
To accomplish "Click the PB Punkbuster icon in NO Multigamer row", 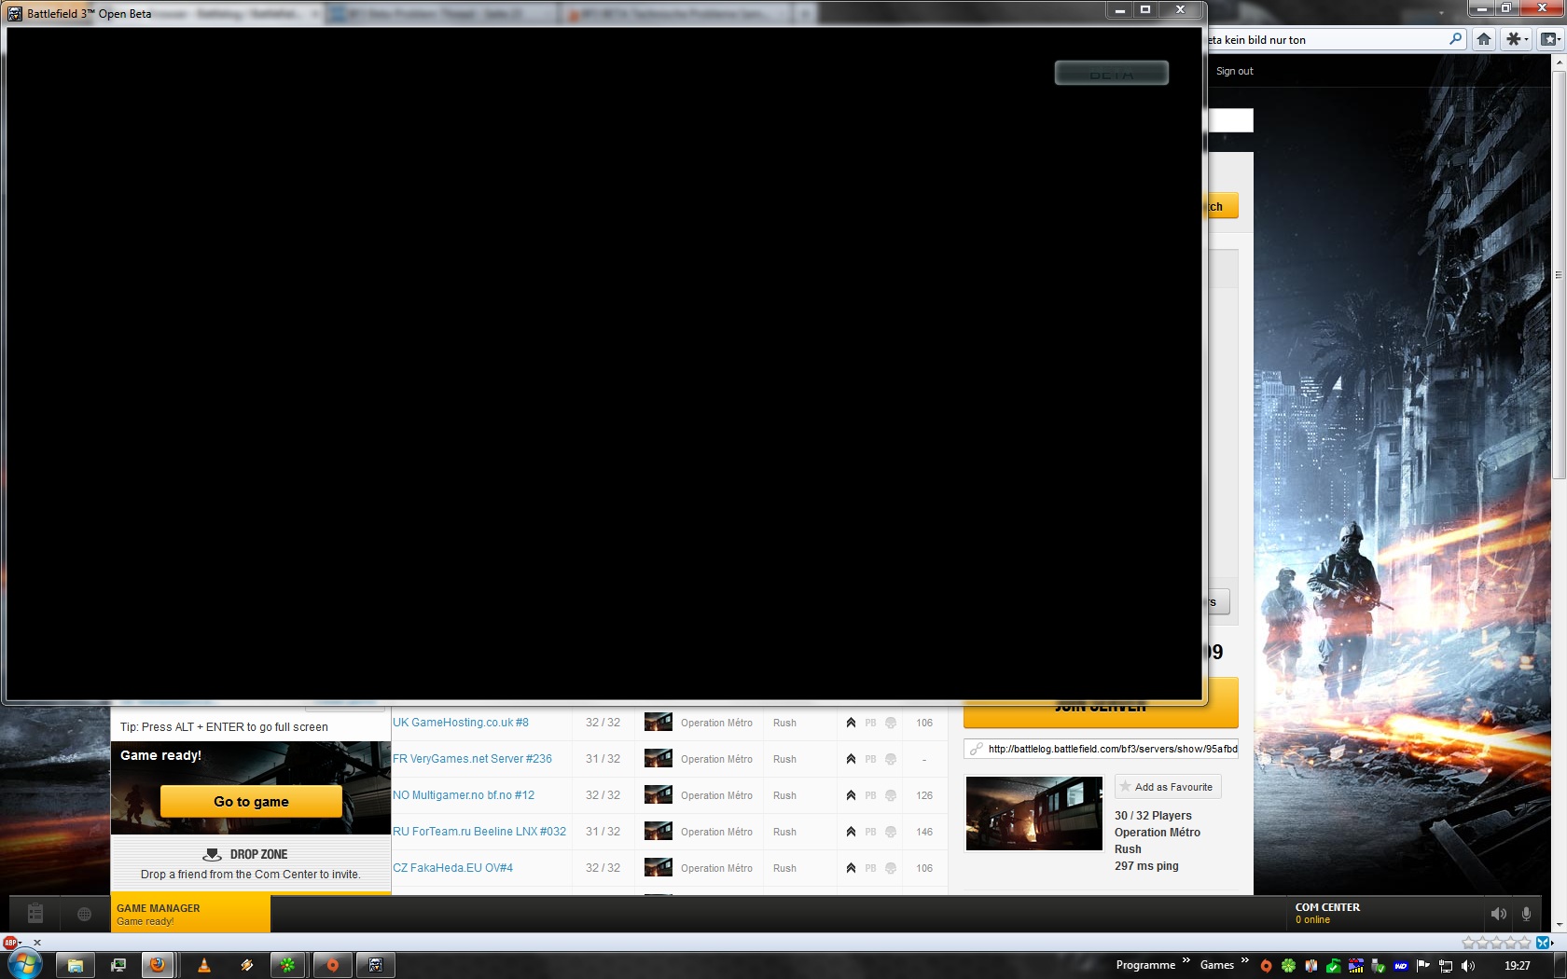I will [870, 795].
